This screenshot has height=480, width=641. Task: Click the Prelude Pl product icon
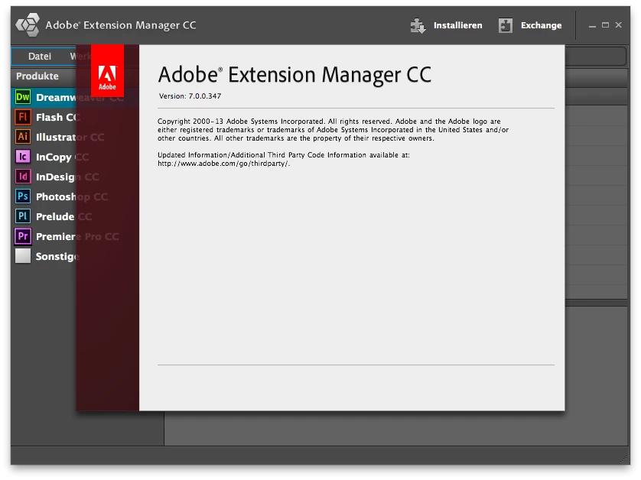[23, 216]
